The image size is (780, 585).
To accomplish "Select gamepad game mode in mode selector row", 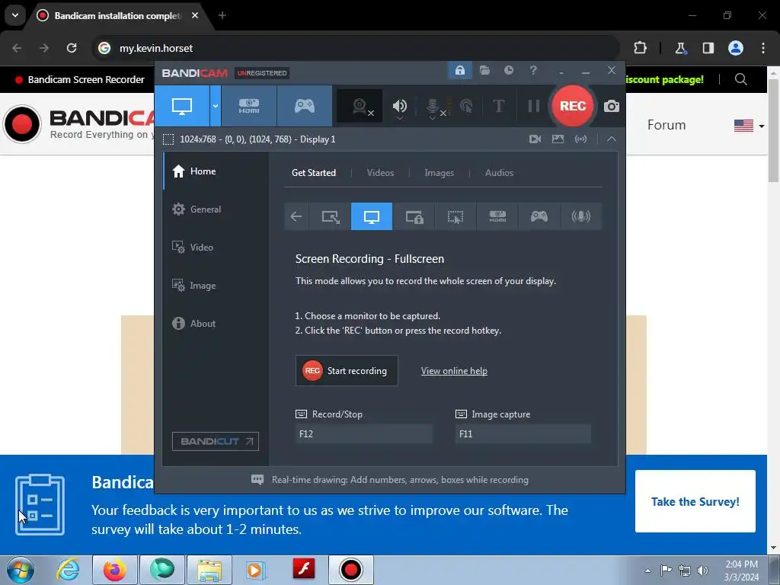I will click(x=539, y=216).
